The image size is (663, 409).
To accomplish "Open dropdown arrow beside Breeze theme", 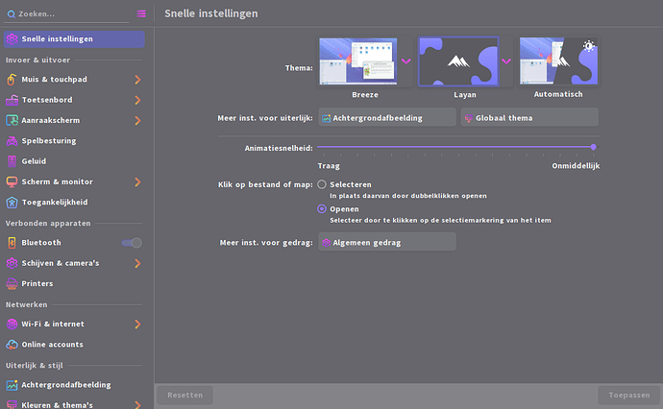I will (x=405, y=61).
